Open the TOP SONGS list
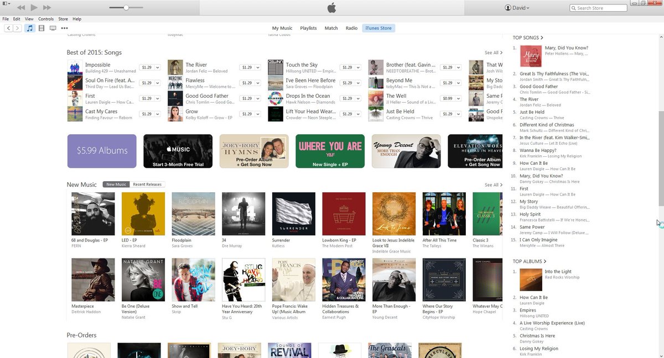The width and height of the screenshot is (664, 358). point(528,38)
